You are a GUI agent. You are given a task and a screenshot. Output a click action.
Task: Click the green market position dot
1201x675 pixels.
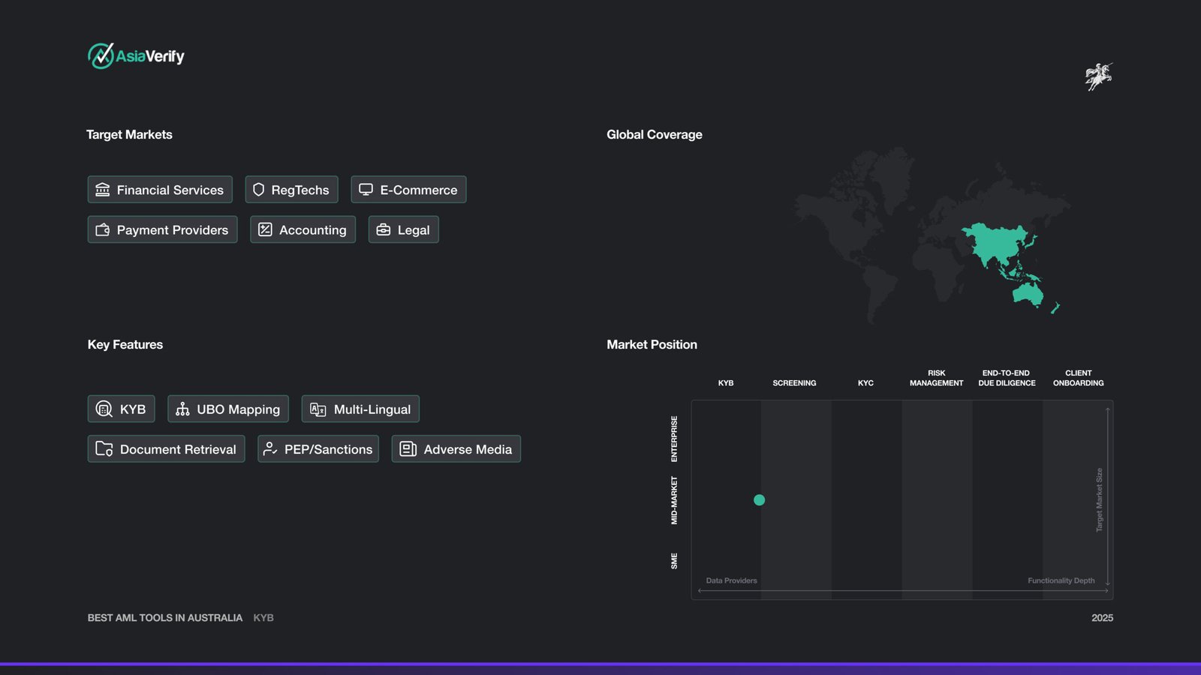click(x=759, y=500)
